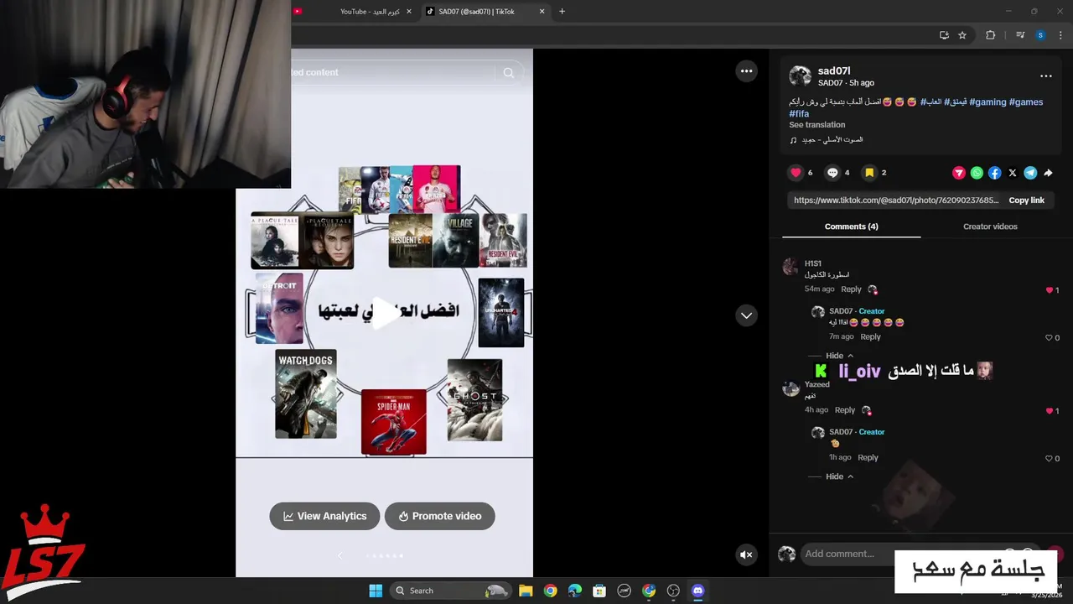
Task: Open the Chrome profile avatar S
Action: click(x=1040, y=35)
